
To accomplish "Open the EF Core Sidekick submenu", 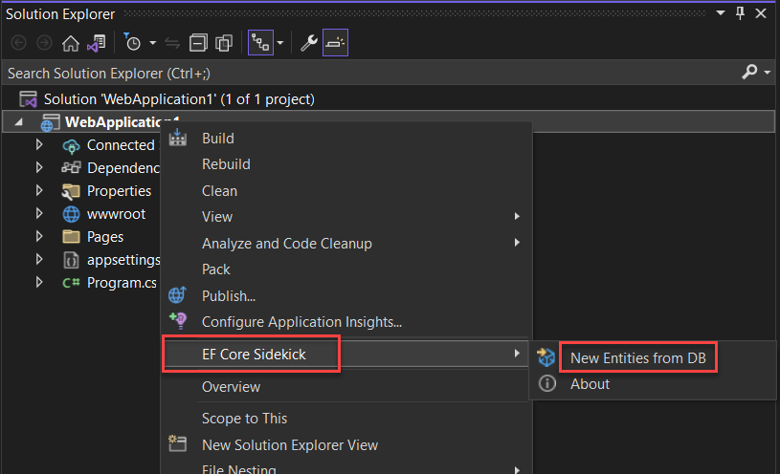I will [346, 354].
